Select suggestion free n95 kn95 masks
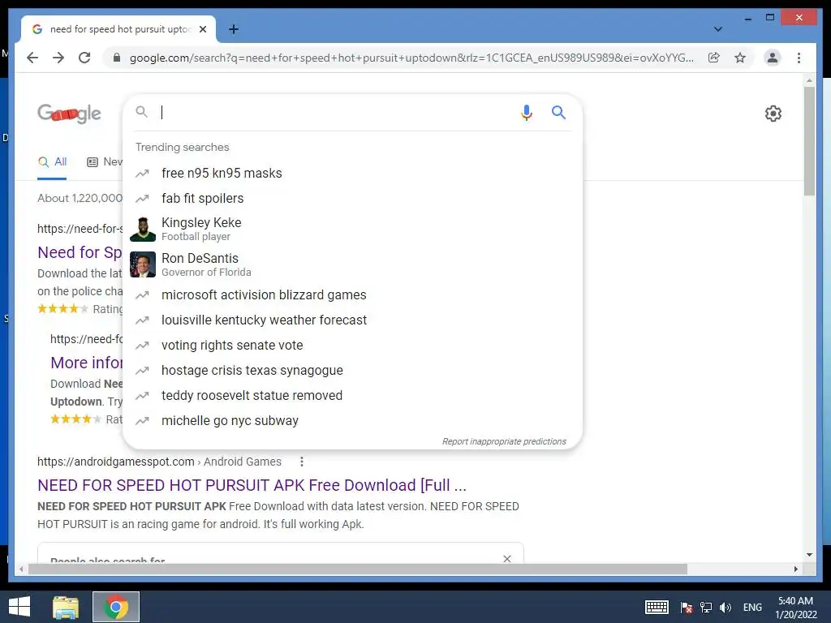 pos(352,174)
